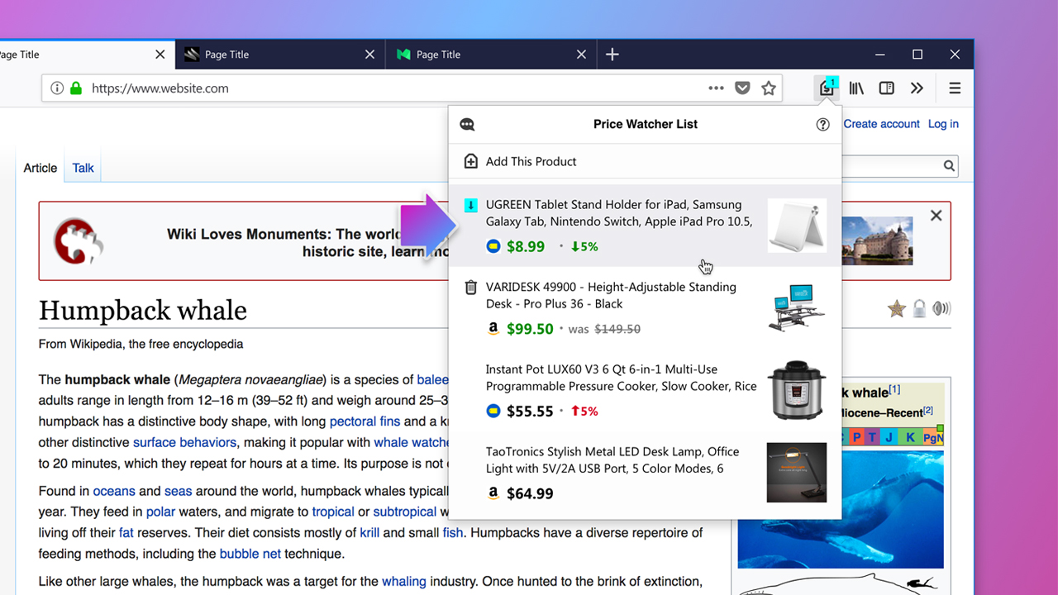Screen dimensions: 1058x595
Task: Click the featured article star icon
Action: pyautogui.click(x=897, y=309)
